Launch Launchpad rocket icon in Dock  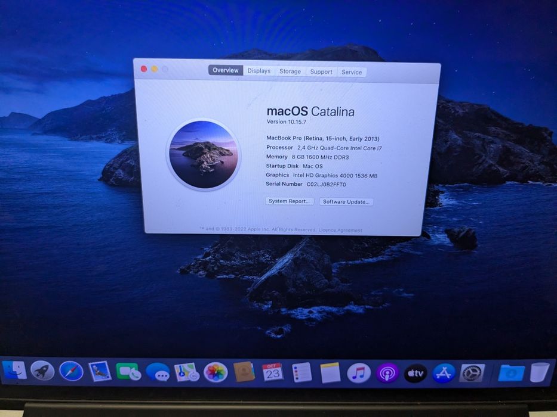42,371
